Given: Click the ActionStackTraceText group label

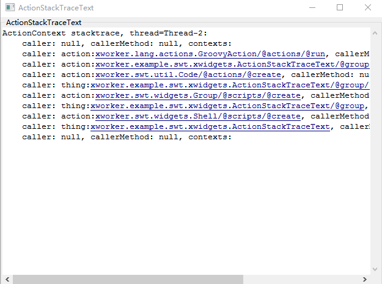Looking at the screenshot, I should [x=43, y=23].
